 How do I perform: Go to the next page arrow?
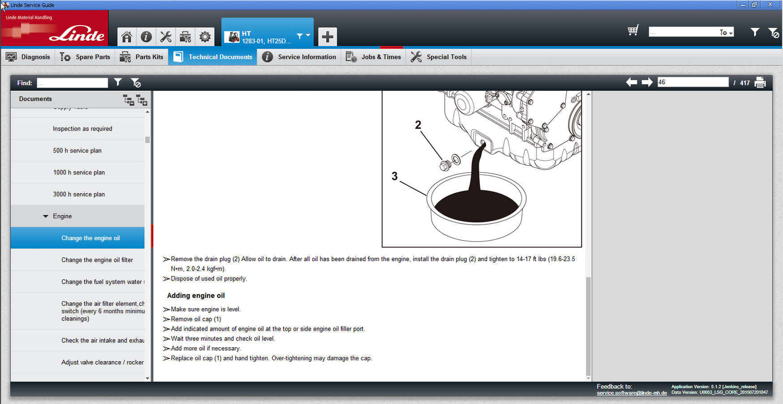coord(647,82)
